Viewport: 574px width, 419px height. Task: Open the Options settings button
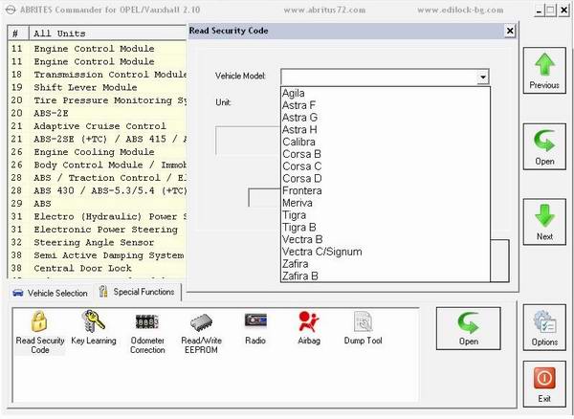pyautogui.click(x=544, y=328)
